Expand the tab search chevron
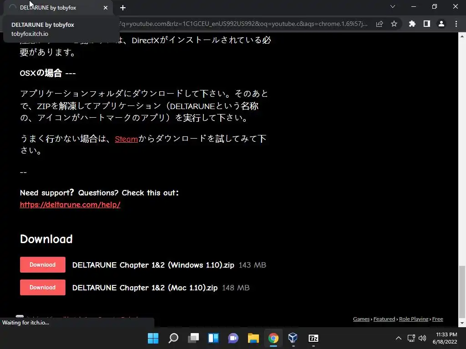466x349 pixels. 393,6
